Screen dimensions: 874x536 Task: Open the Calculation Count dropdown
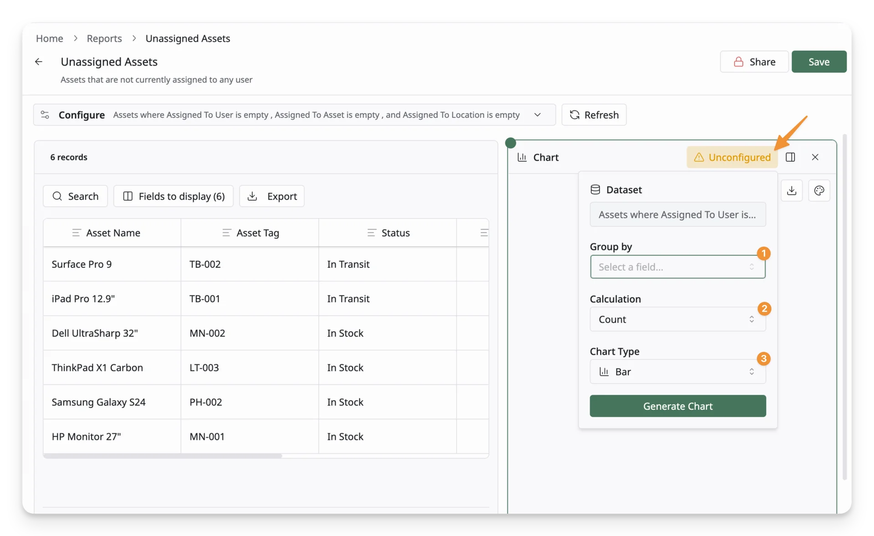click(677, 319)
